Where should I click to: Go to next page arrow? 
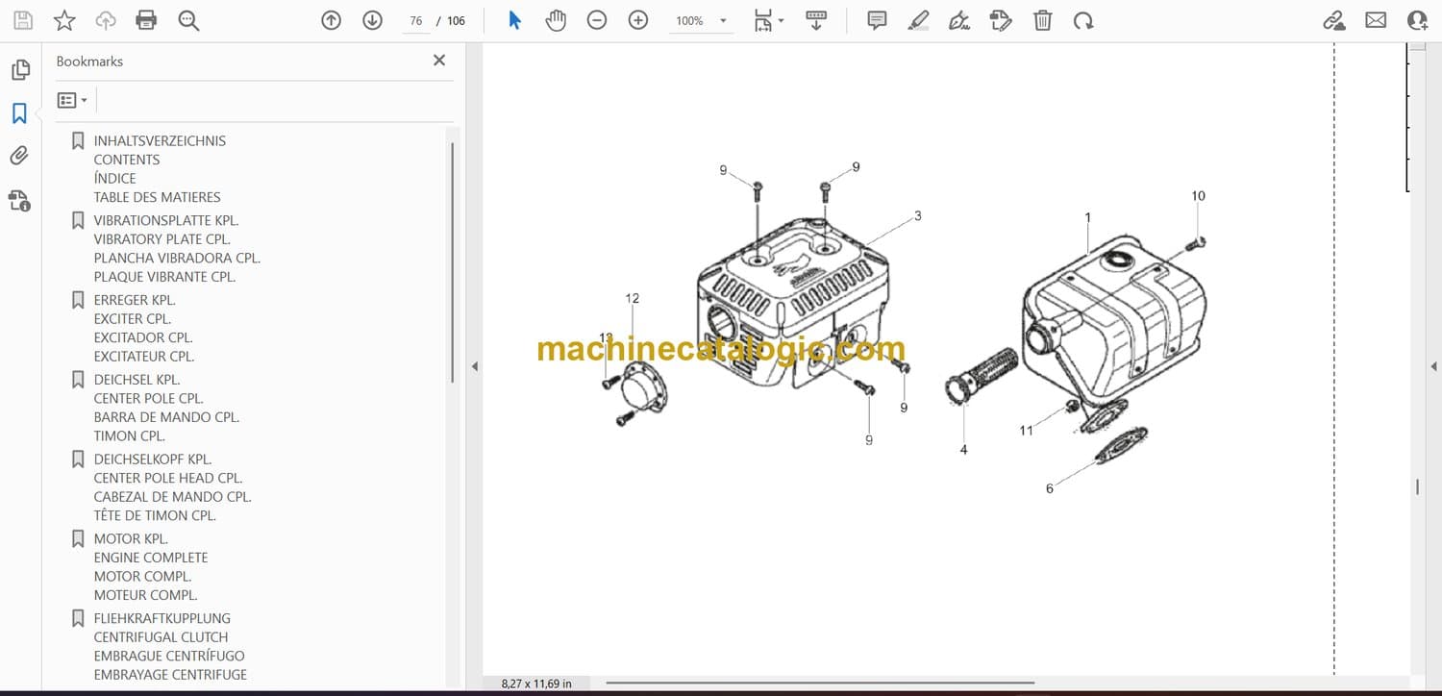pos(373,20)
